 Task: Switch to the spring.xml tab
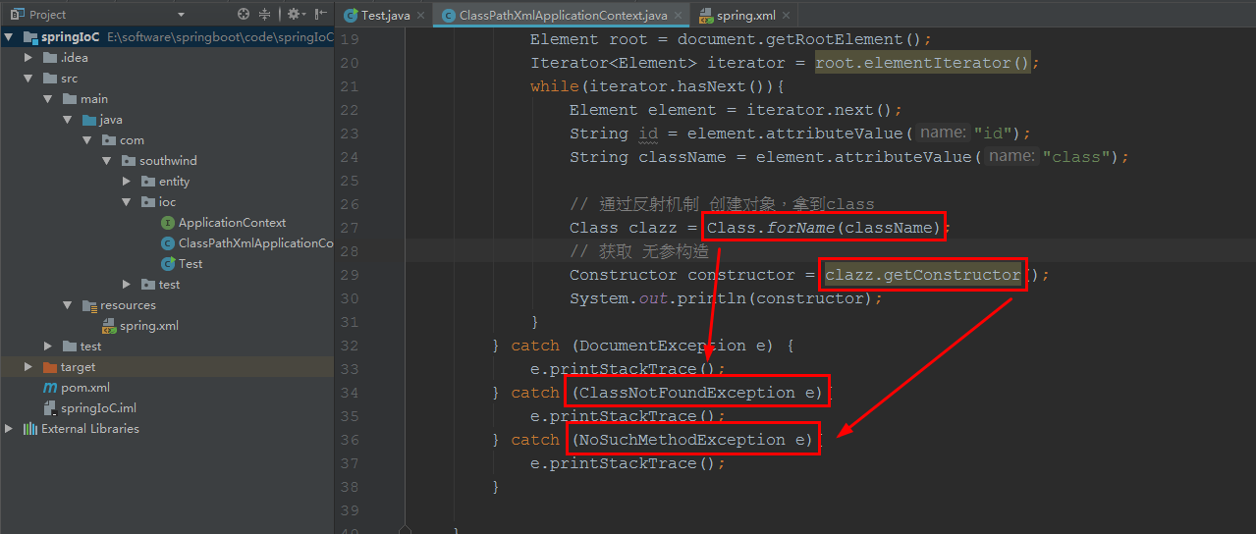tap(743, 15)
